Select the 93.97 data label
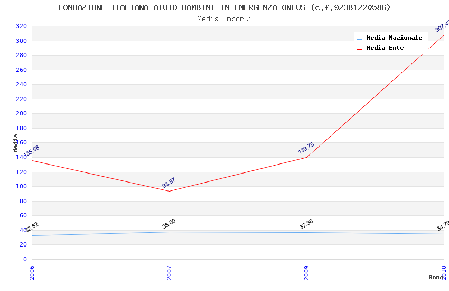Viewport: 449px width, 291px height. [x=169, y=183]
